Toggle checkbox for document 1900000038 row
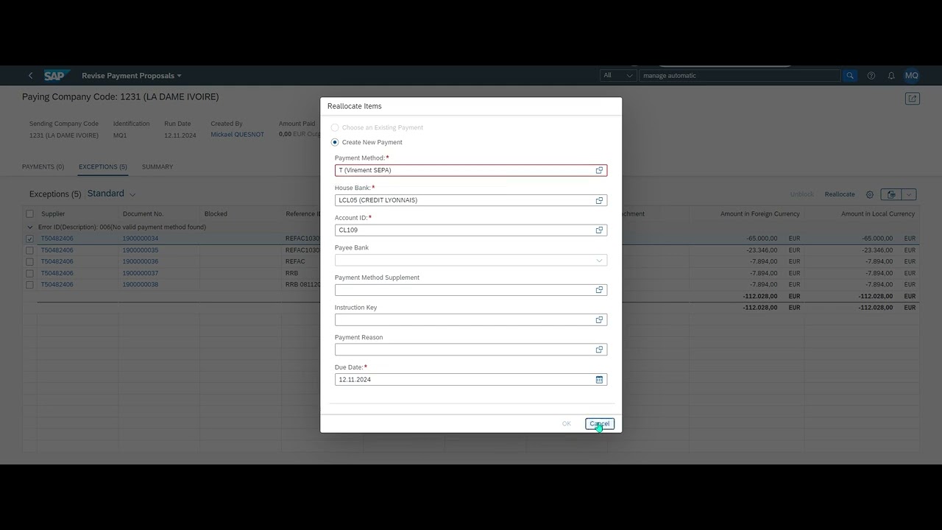942x530 pixels. coord(29,284)
